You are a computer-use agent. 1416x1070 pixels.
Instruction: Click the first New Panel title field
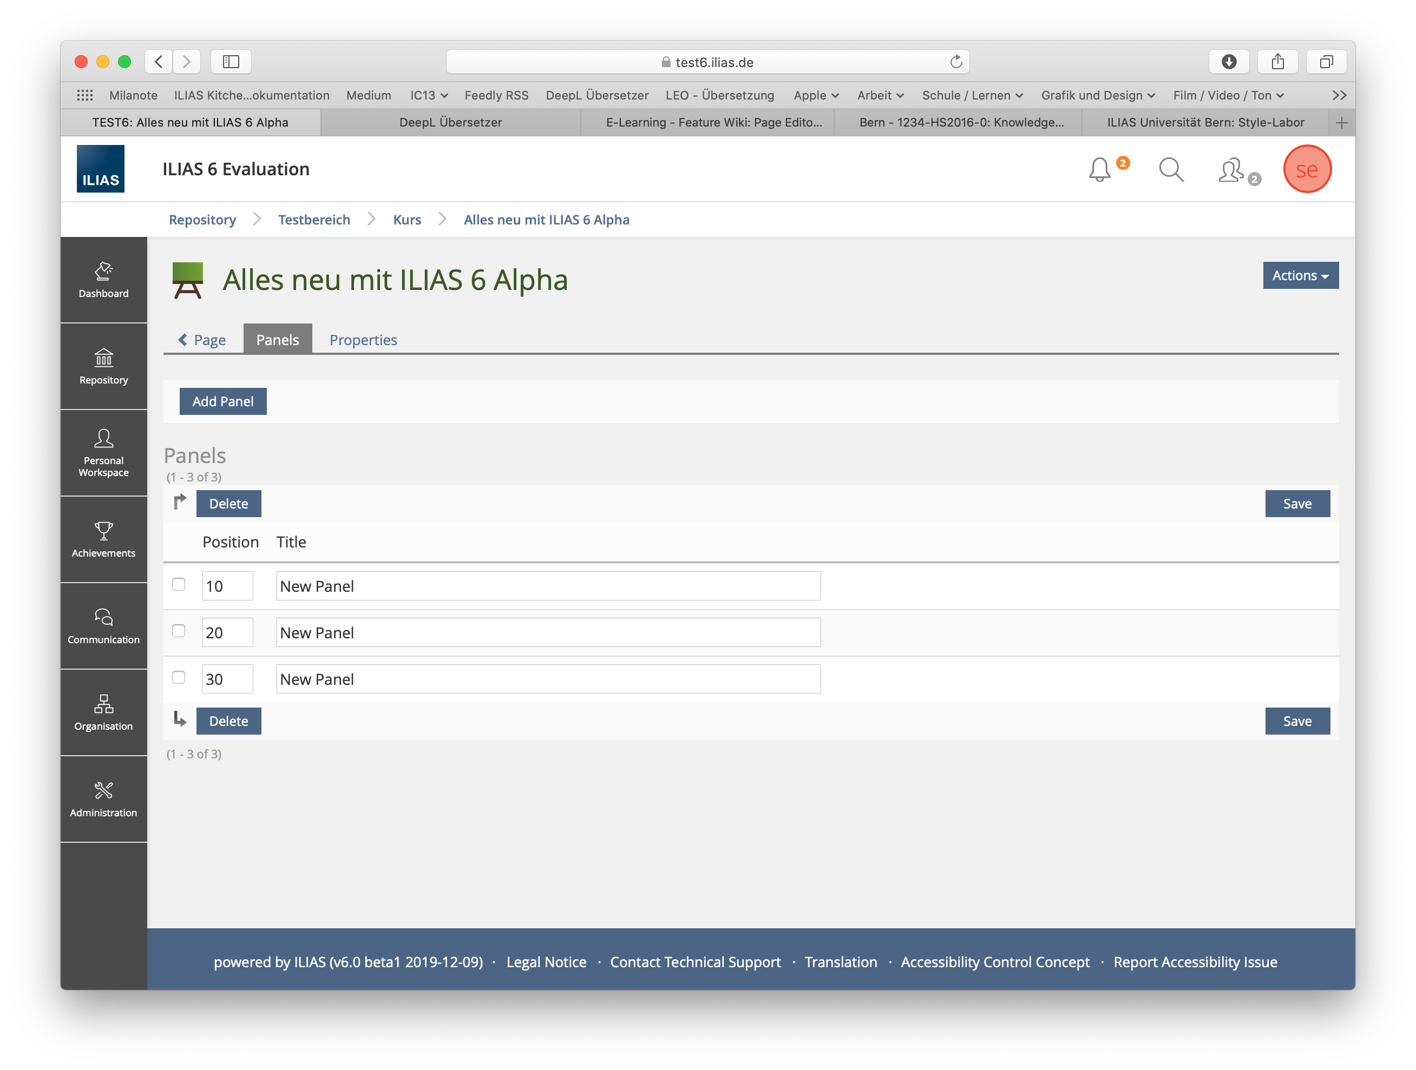(548, 586)
